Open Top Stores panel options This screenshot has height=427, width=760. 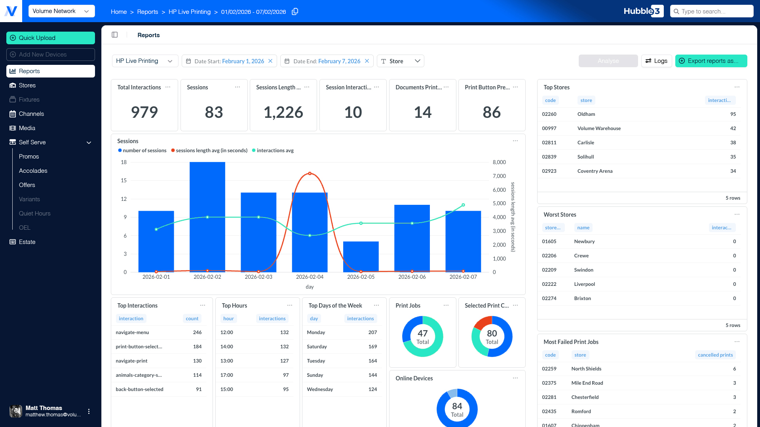(x=737, y=87)
